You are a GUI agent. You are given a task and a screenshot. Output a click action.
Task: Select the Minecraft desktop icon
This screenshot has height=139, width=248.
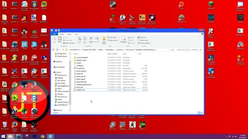coord(211,5)
